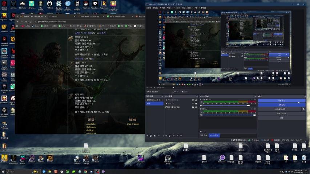Open source properties gear in sources panel
Screen dimensions: 310x174
click(x=174, y=136)
